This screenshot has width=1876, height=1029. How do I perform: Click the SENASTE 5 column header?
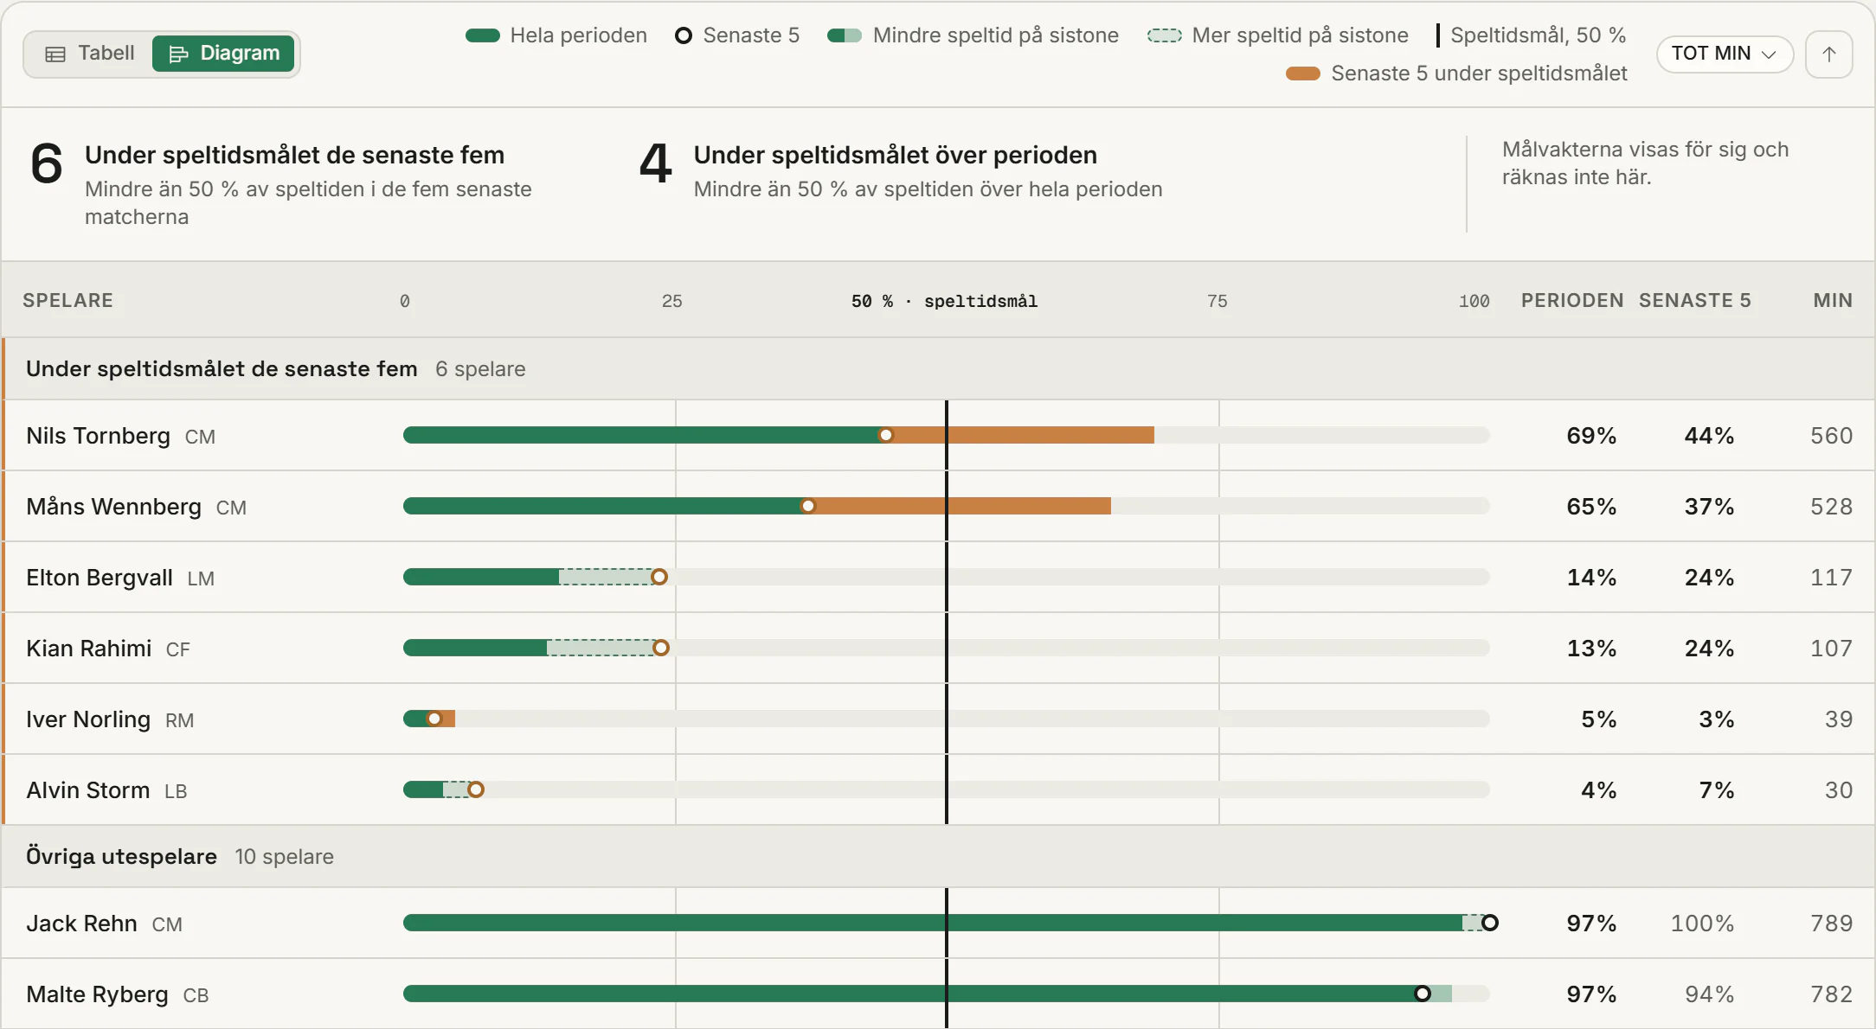[x=1694, y=300]
